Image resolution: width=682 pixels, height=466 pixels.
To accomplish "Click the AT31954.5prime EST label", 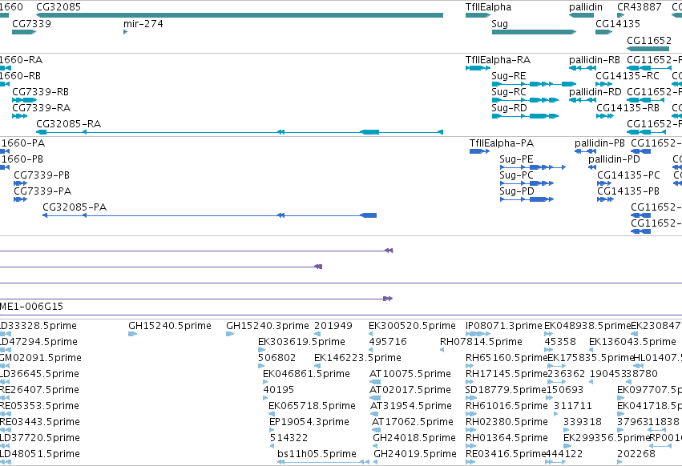I will tap(411, 406).
